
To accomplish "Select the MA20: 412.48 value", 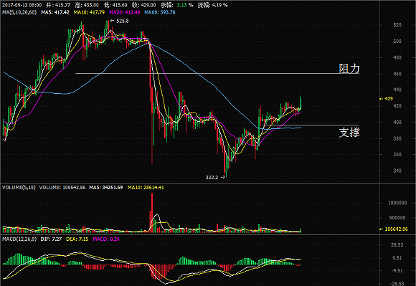I will pyautogui.click(x=124, y=12).
